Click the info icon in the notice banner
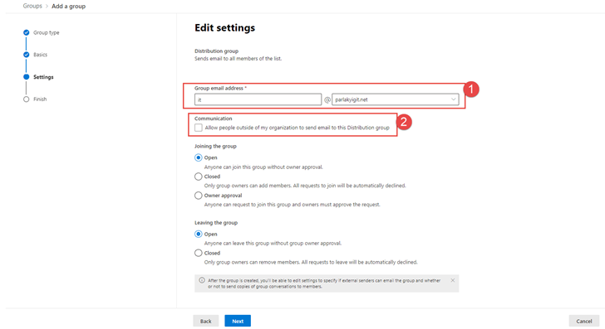Image resolution: width=605 pixels, height=329 pixels. [202, 280]
